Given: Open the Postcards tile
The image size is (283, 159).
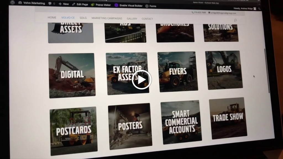Looking at the screenshot, I should [74, 131].
